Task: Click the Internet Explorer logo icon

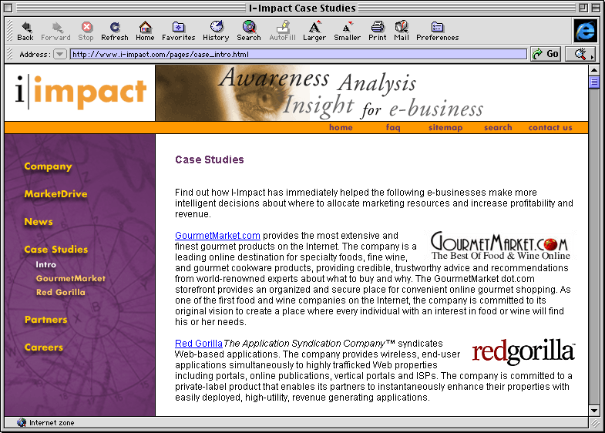Action: 585,31
